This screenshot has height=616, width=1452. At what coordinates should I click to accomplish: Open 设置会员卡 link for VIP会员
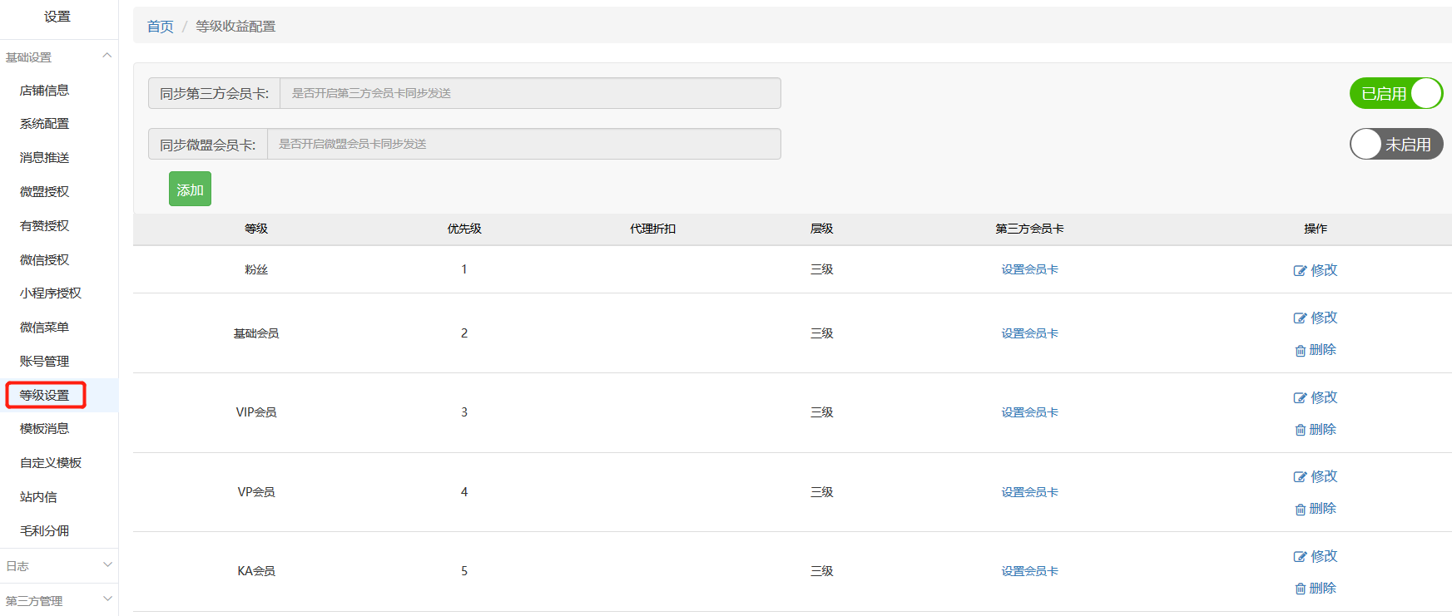tap(1029, 412)
